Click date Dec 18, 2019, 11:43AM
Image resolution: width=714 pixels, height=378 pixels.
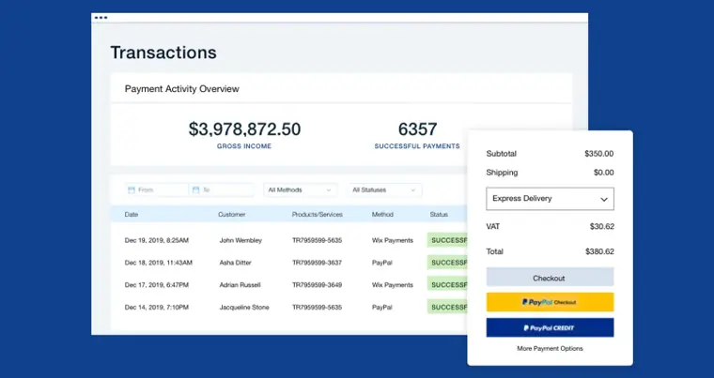tap(159, 263)
